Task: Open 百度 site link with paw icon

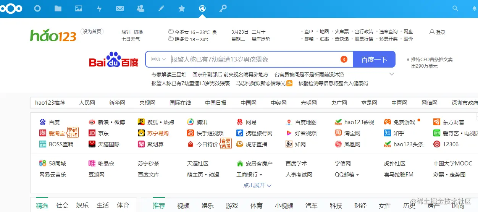Action: (x=50, y=122)
